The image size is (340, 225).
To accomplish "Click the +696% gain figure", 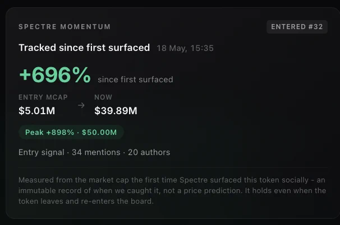I will [55, 75].
